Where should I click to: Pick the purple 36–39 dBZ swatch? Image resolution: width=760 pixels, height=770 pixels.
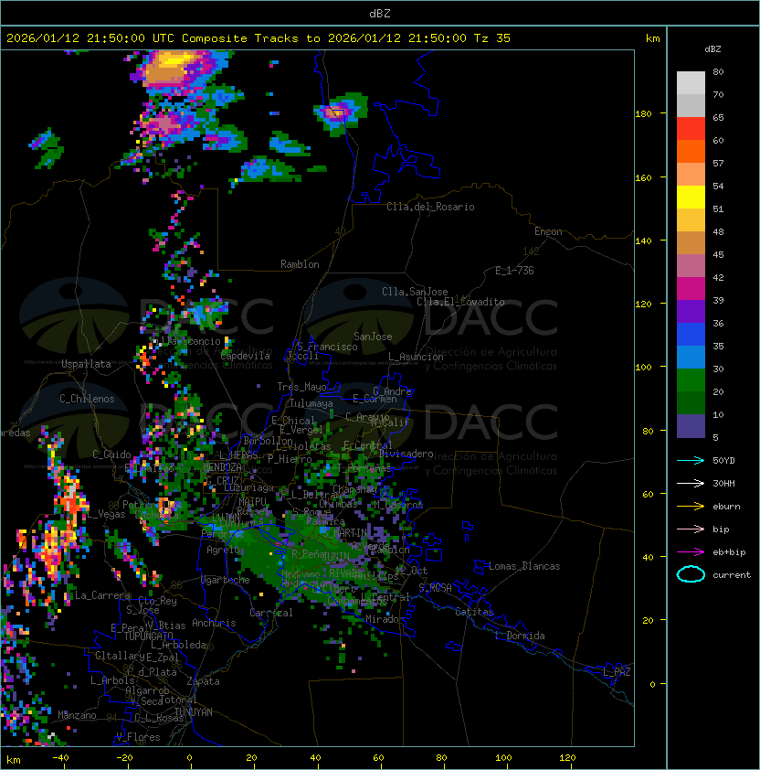pyautogui.click(x=691, y=311)
